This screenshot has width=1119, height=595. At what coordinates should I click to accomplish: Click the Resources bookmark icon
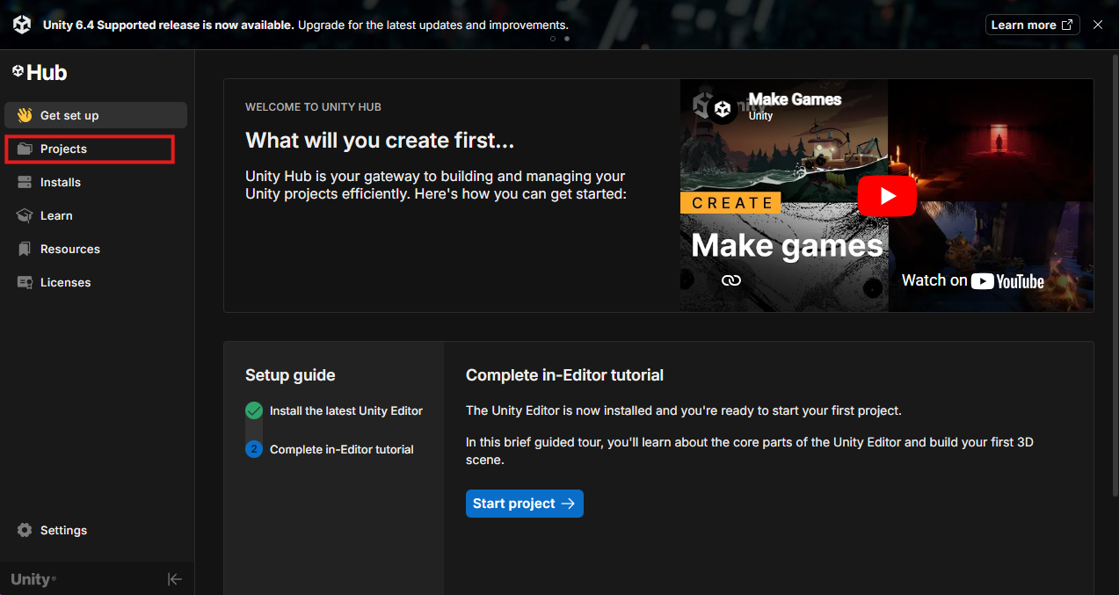pyautogui.click(x=25, y=249)
